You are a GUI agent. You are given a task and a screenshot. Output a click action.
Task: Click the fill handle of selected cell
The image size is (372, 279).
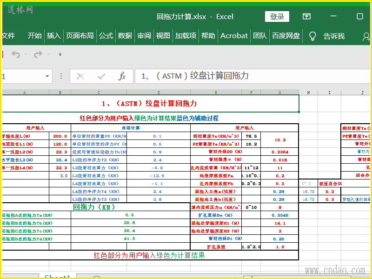(x=299, y=112)
